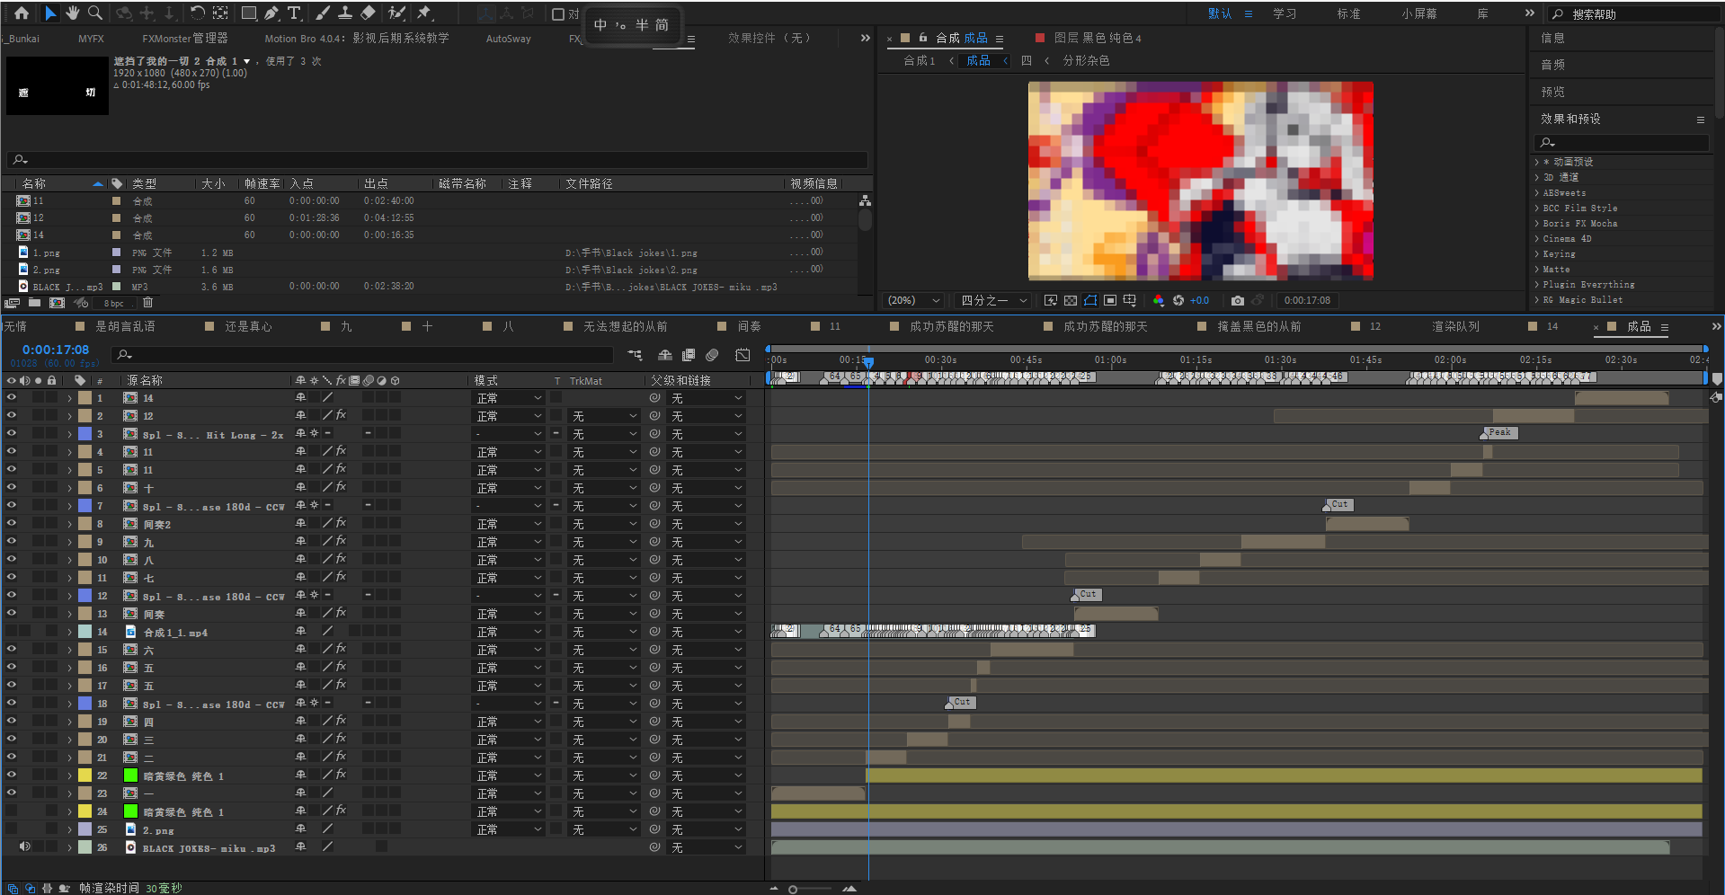Expand layer 2 named 12 properties
Screen dimensions: 1725x895
69,416
